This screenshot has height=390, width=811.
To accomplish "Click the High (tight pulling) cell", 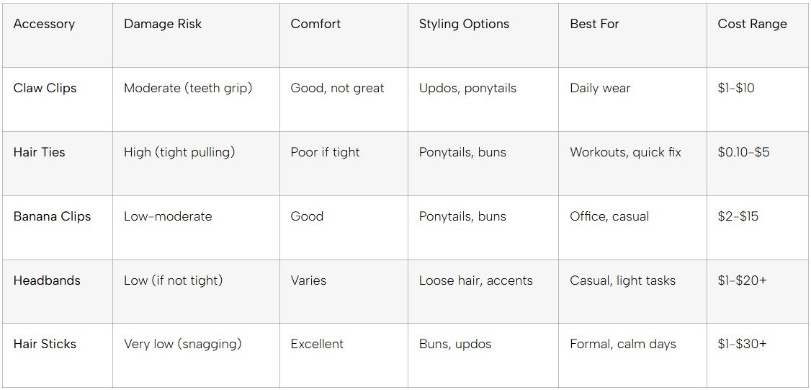I will 179,152.
